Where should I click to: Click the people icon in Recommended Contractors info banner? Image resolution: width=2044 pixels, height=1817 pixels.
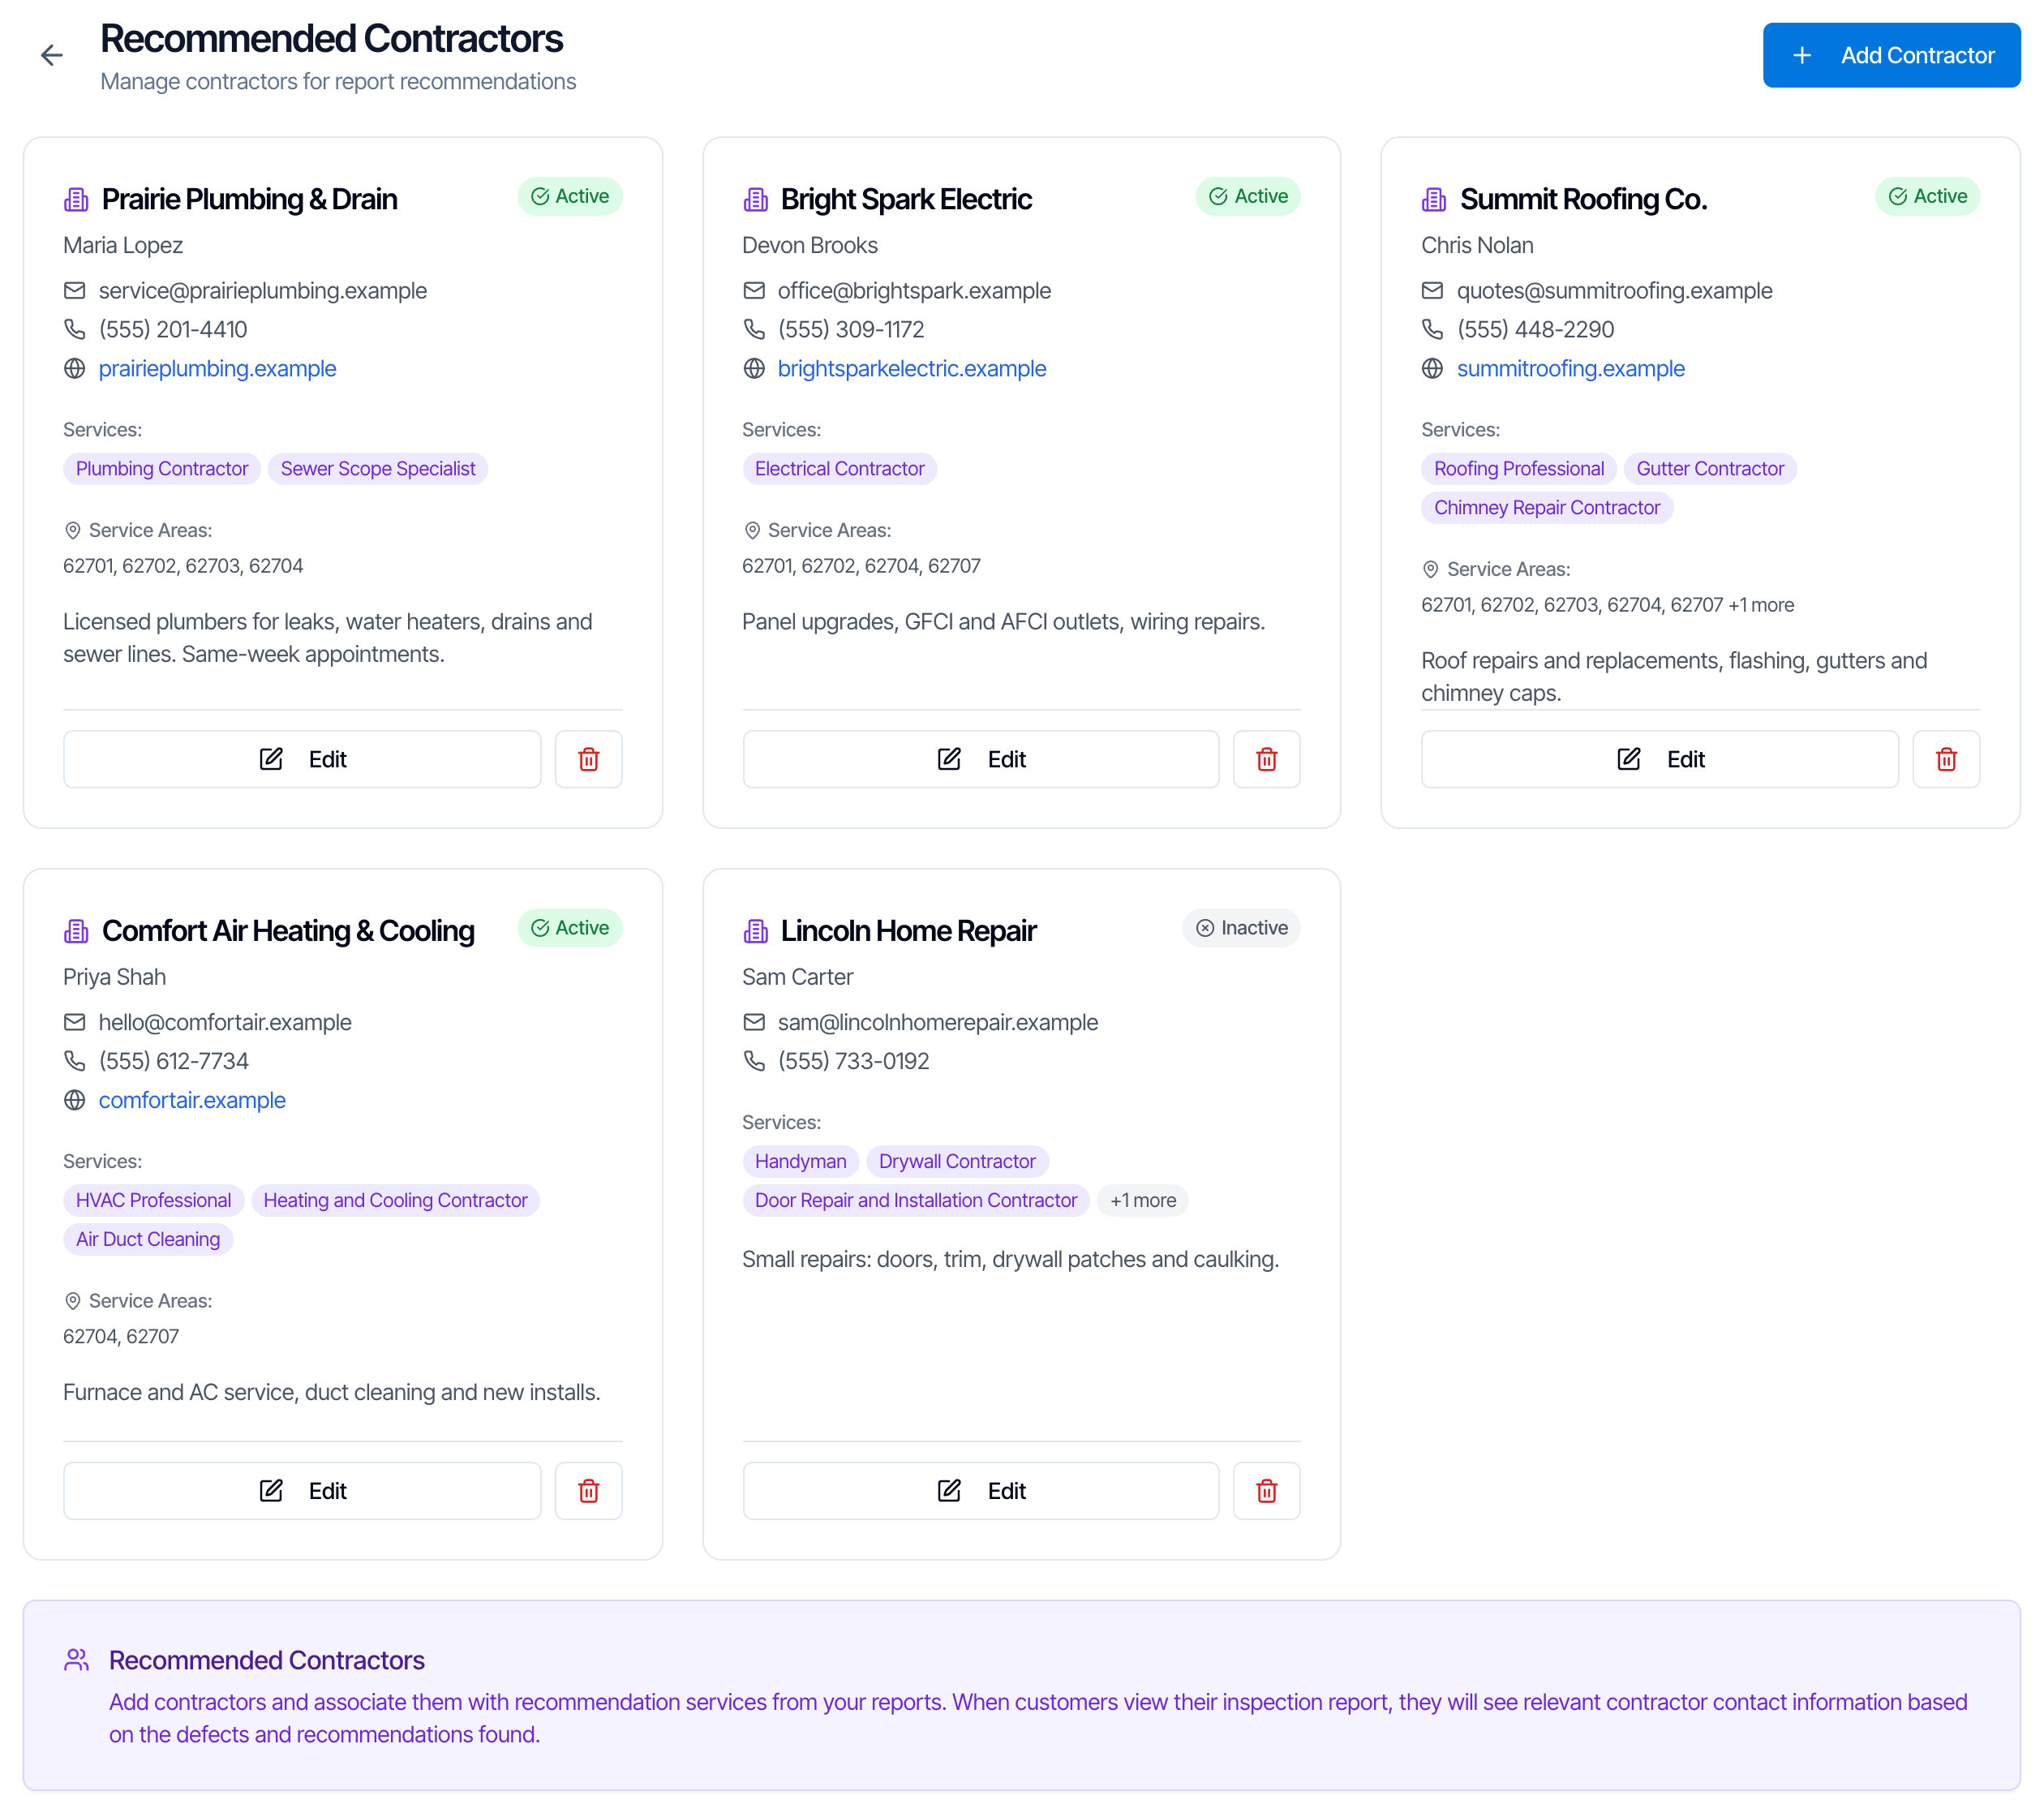(x=77, y=1659)
